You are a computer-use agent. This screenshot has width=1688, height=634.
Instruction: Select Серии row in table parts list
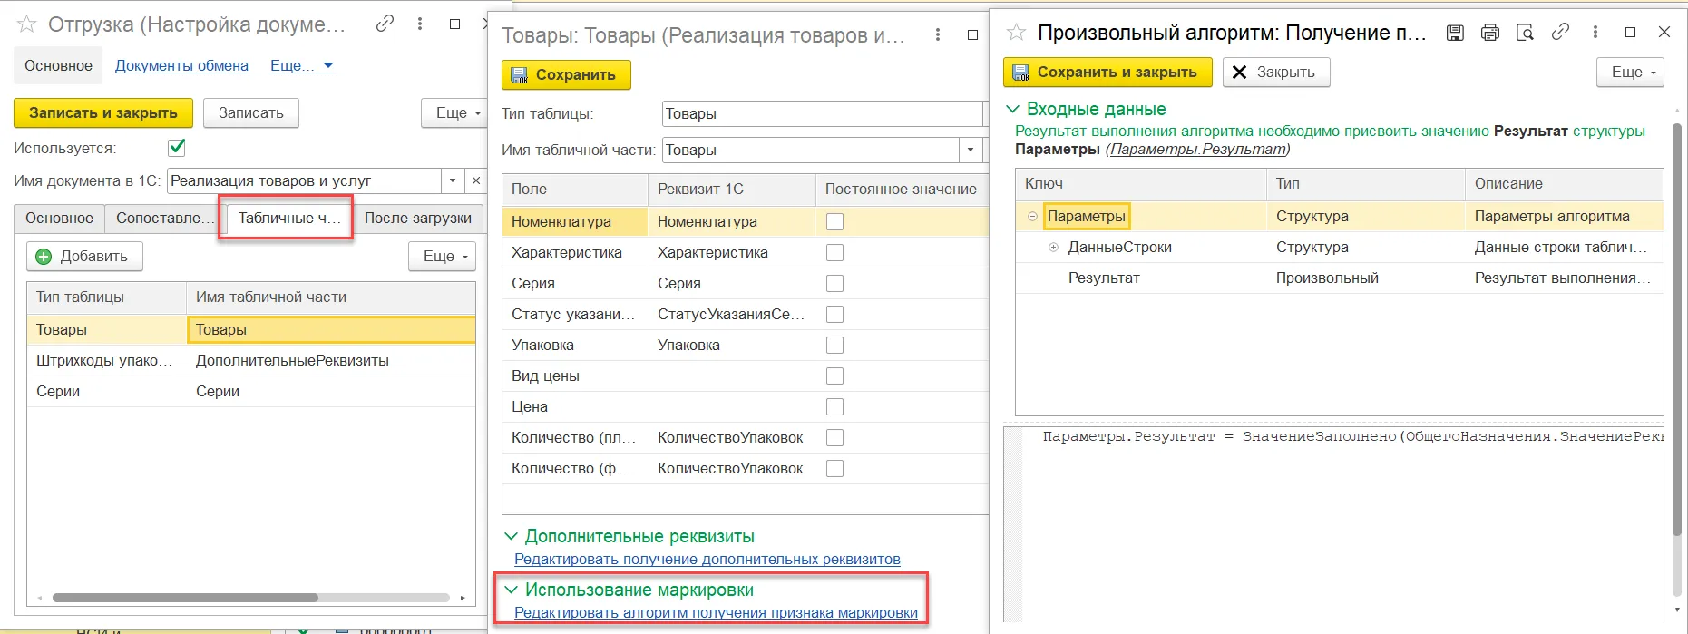(x=251, y=392)
